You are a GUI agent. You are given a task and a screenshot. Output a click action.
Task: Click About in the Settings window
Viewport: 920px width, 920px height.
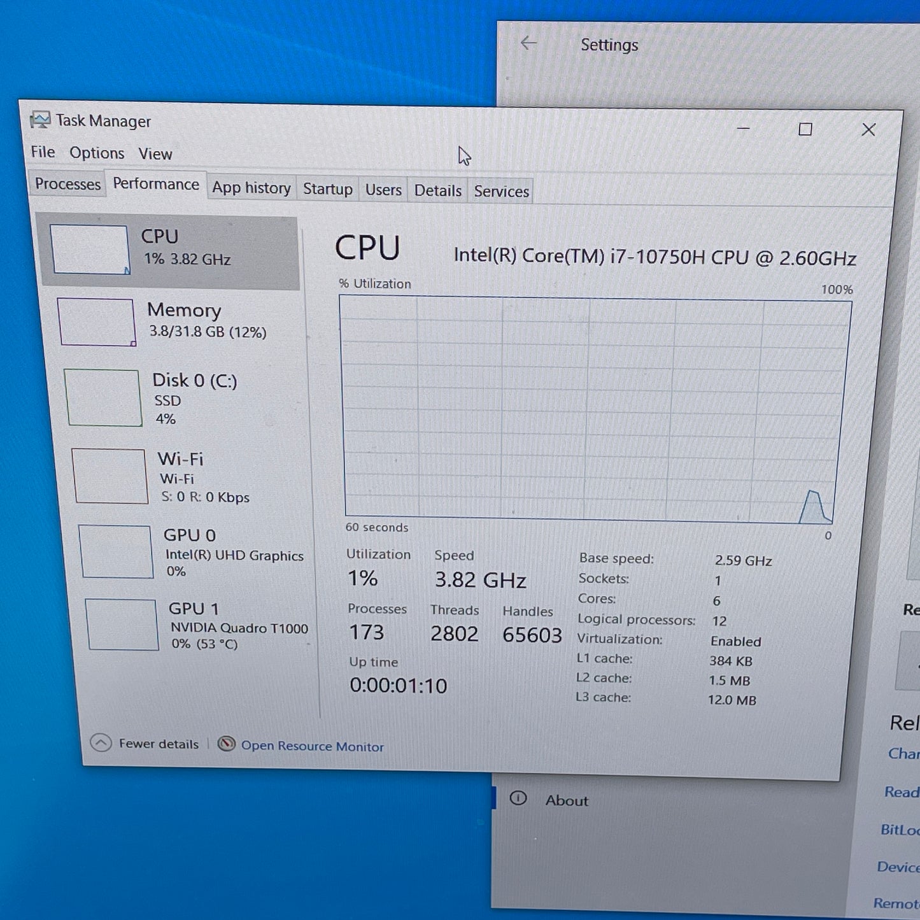tap(566, 800)
